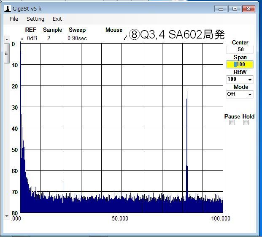262x237 pixels.
Task: Click the Sample value 2
Action: tap(49, 38)
